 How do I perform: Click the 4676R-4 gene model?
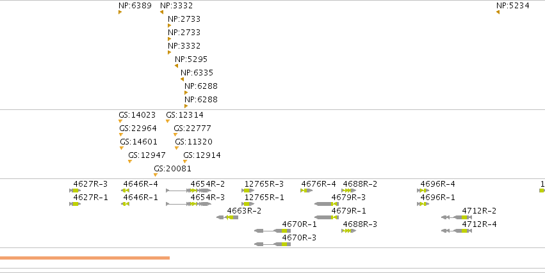pos(306,191)
